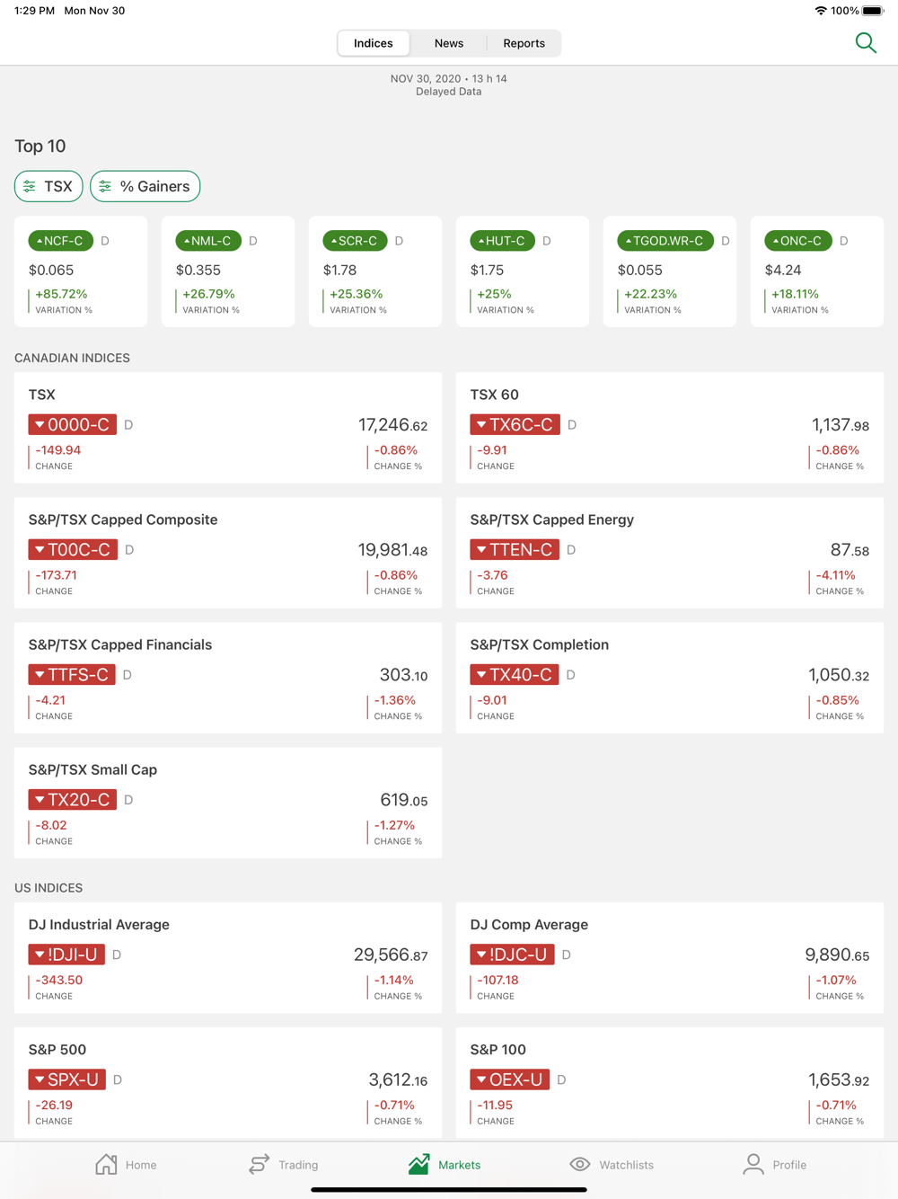Select the HUT-C ticker badge
This screenshot has width=898, height=1199.
point(503,241)
